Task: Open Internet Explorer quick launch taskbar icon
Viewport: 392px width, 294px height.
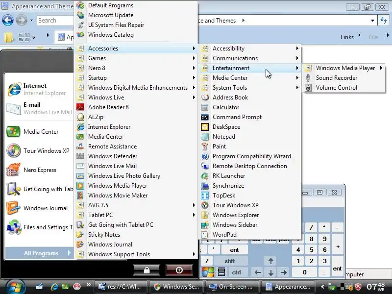Action: pyautogui.click(x=54, y=287)
